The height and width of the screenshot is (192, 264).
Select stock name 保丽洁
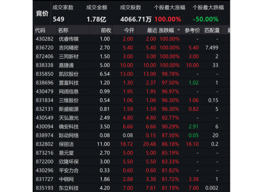click(x=66, y=144)
